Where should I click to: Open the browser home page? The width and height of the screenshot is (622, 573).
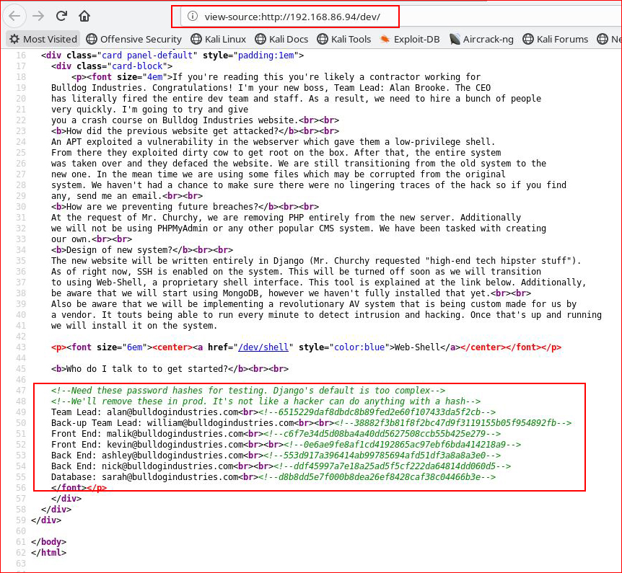(x=84, y=17)
